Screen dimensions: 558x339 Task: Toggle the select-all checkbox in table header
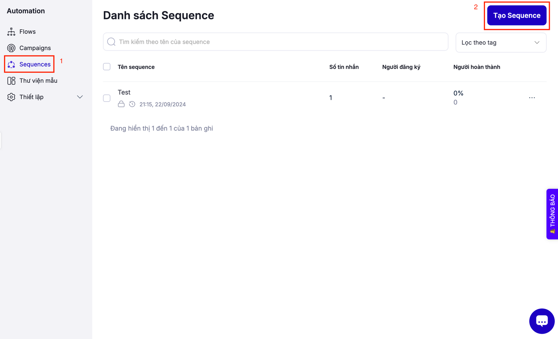click(x=107, y=67)
